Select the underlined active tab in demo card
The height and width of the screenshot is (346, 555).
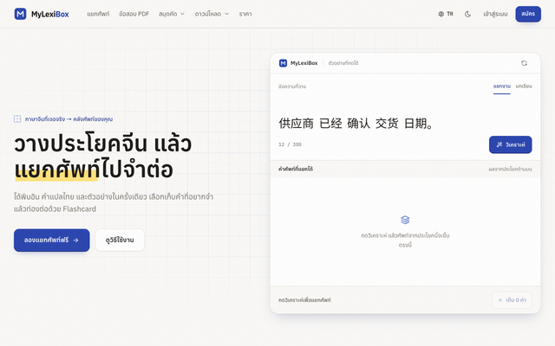coord(501,86)
